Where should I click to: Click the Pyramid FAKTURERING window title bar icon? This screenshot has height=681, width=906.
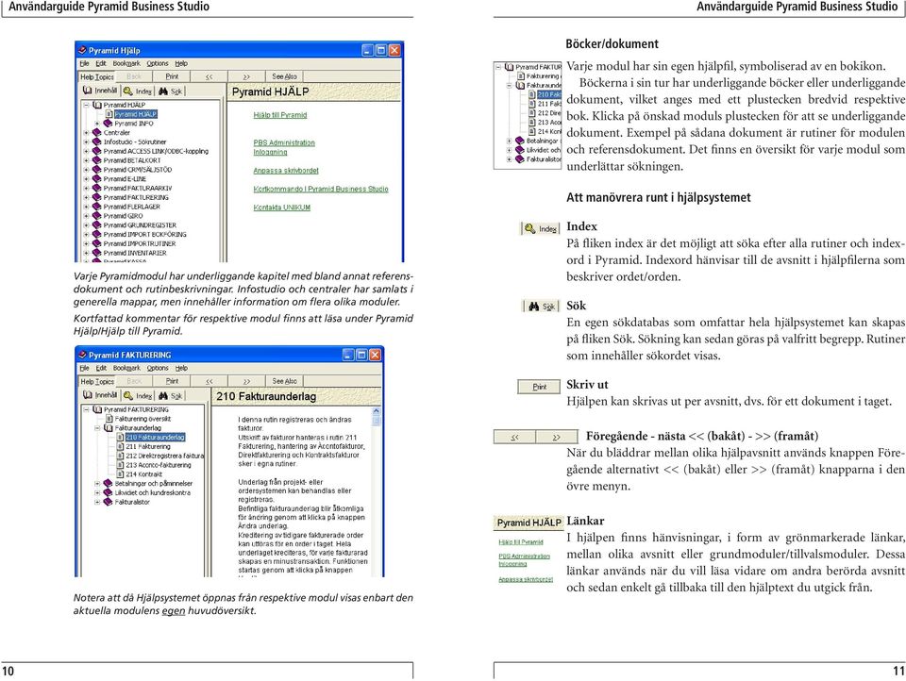[82, 355]
